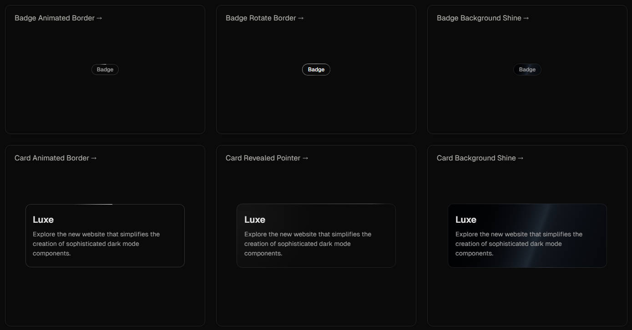Click the Badge with rotating border
This screenshot has height=330, width=632.
(x=316, y=69)
